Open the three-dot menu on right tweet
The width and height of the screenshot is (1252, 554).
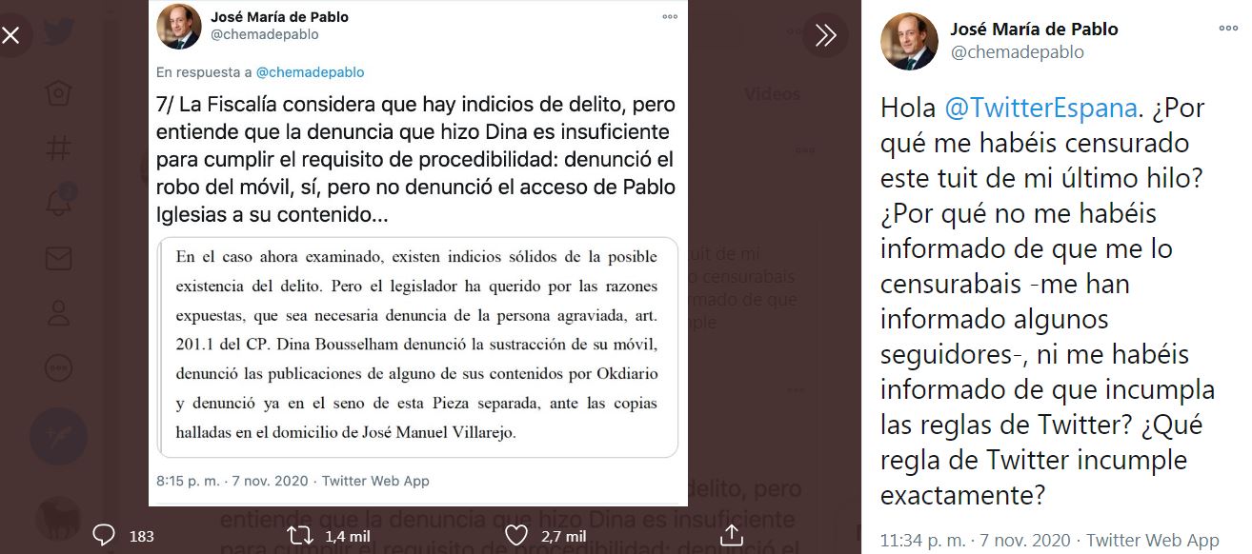(1229, 29)
